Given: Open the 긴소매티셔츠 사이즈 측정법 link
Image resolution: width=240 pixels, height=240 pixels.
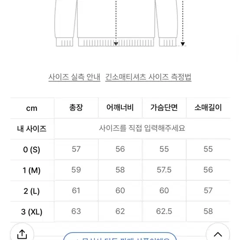Looking at the screenshot, I should [x=148, y=77].
